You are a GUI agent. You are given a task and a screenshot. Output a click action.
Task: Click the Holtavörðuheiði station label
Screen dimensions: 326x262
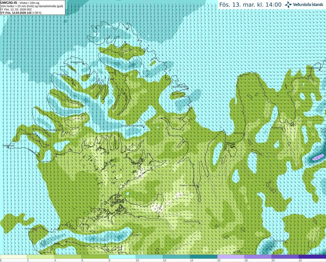click(191, 222)
